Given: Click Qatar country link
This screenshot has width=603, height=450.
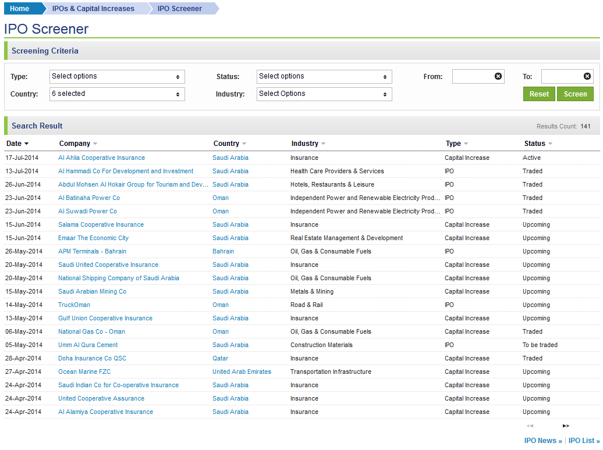Looking at the screenshot, I should pyautogui.click(x=221, y=359).
